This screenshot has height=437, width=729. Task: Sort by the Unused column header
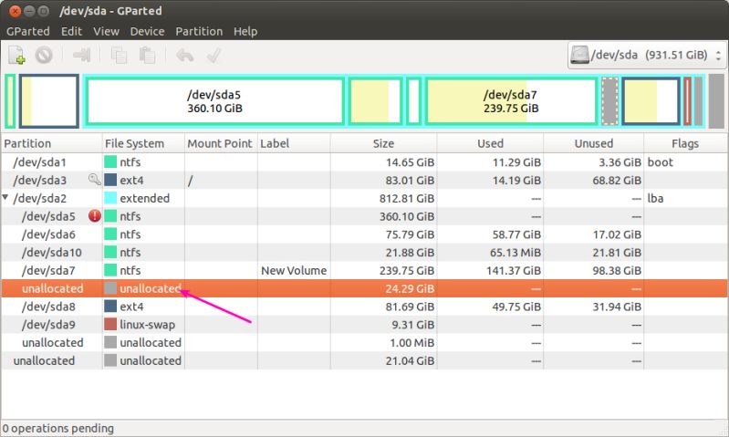594,143
